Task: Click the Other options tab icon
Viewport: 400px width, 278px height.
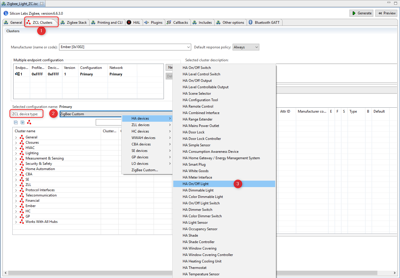Action: pyautogui.click(x=218, y=23)
